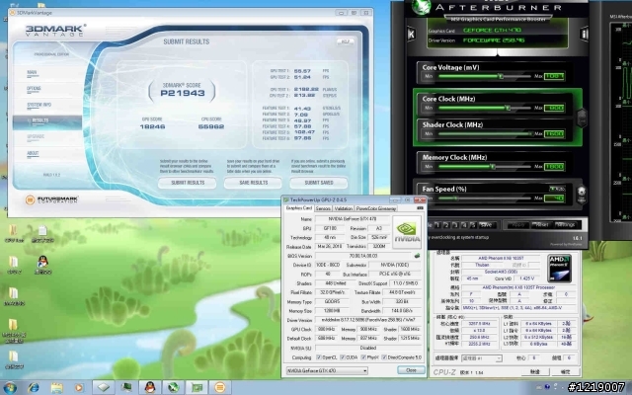The image size is (632, 395).
Task: Click SUBMIT SAVED in 3DMark Vantage
Action: coord(319,183)
